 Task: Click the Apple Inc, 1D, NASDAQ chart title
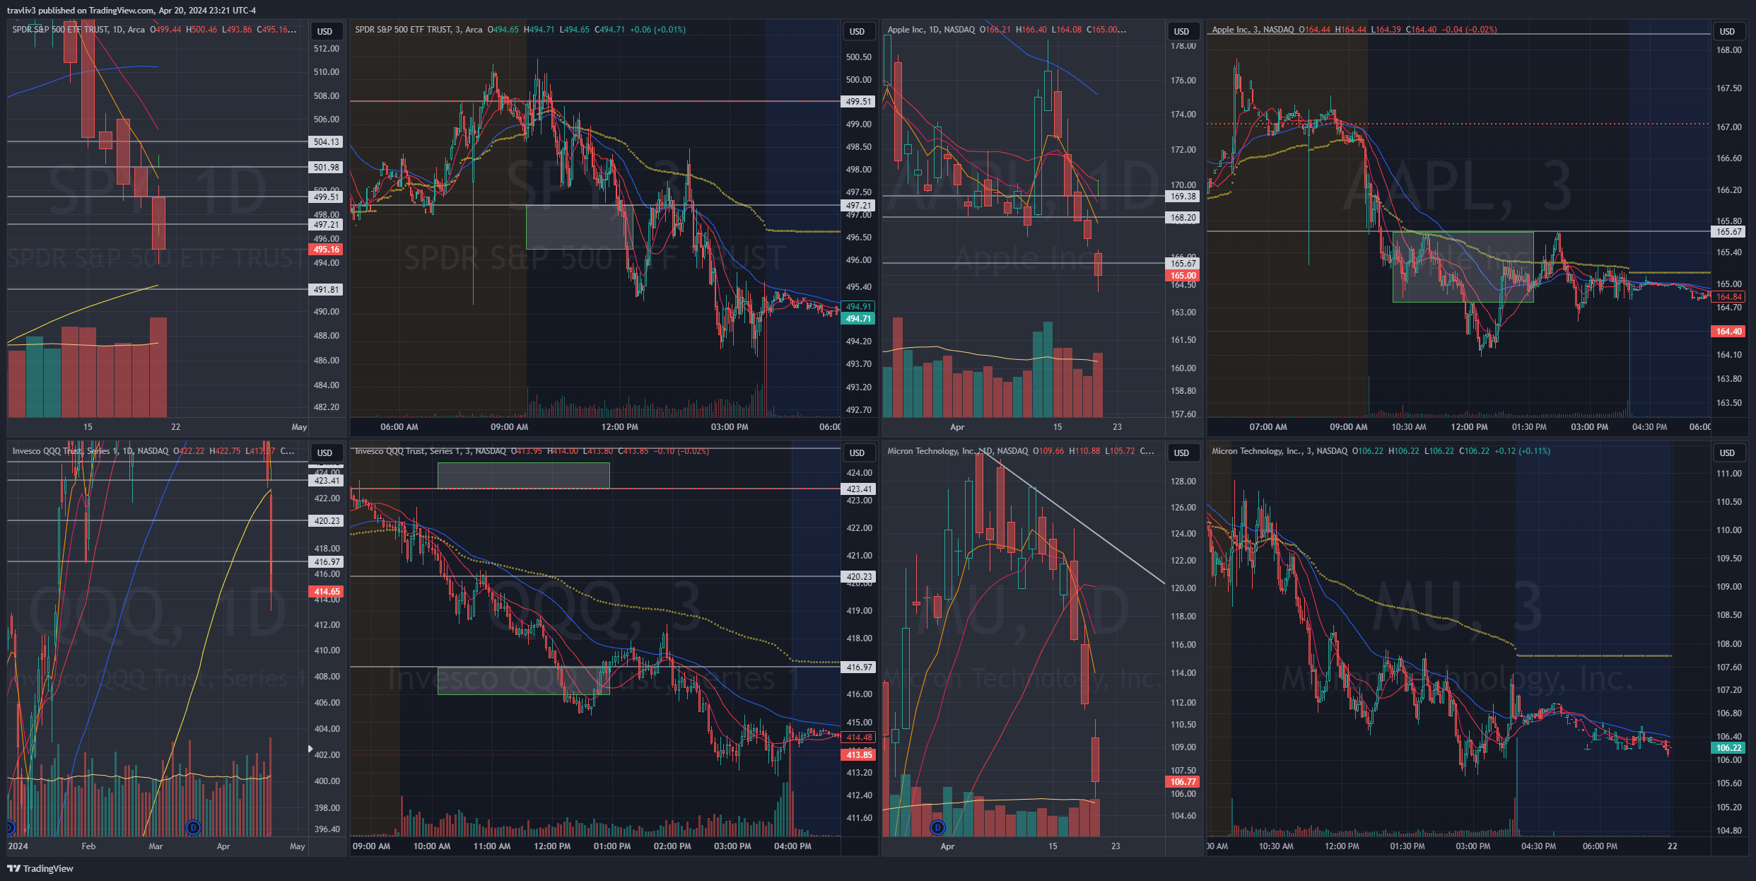pyautogui.click(x=930, y=30)
